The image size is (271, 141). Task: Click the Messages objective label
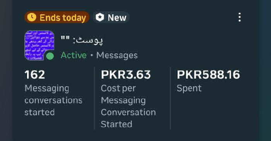click(117, 55)
